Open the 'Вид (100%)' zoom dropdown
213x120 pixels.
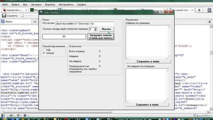click(x=202, y=116)
